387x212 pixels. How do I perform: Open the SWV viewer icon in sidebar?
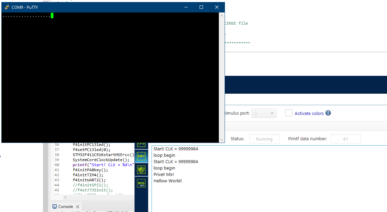pos(141,156)
